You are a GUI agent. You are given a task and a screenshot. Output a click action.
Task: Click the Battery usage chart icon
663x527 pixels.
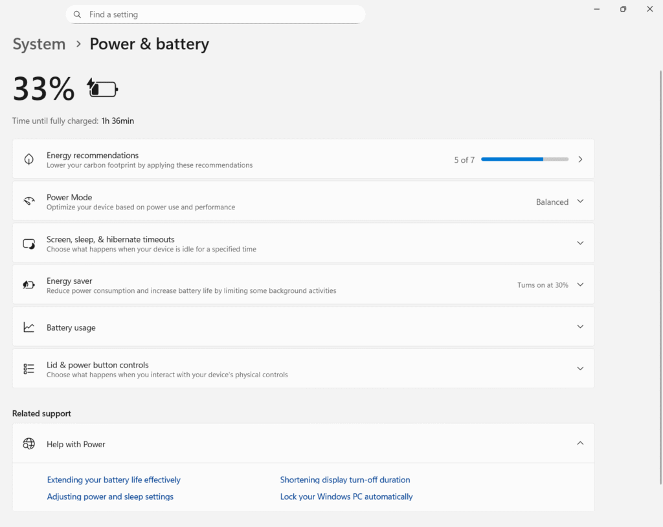tap(28, 327)
